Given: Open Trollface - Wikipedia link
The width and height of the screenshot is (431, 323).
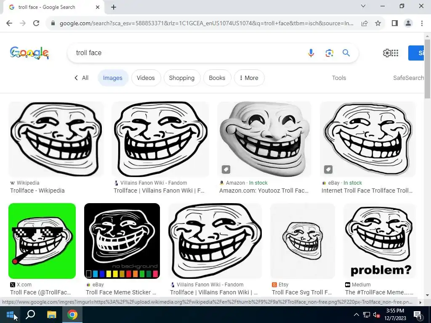Looking at the screenshot, I should click(37, 191).
